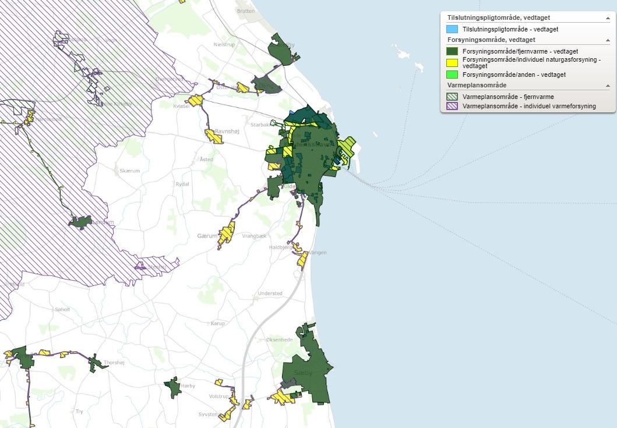Viewport: 617px width, 428px height.
Task: Click the 'Forsyningsområde, vedtaget' section header text
Action: (x=491, y=40)
